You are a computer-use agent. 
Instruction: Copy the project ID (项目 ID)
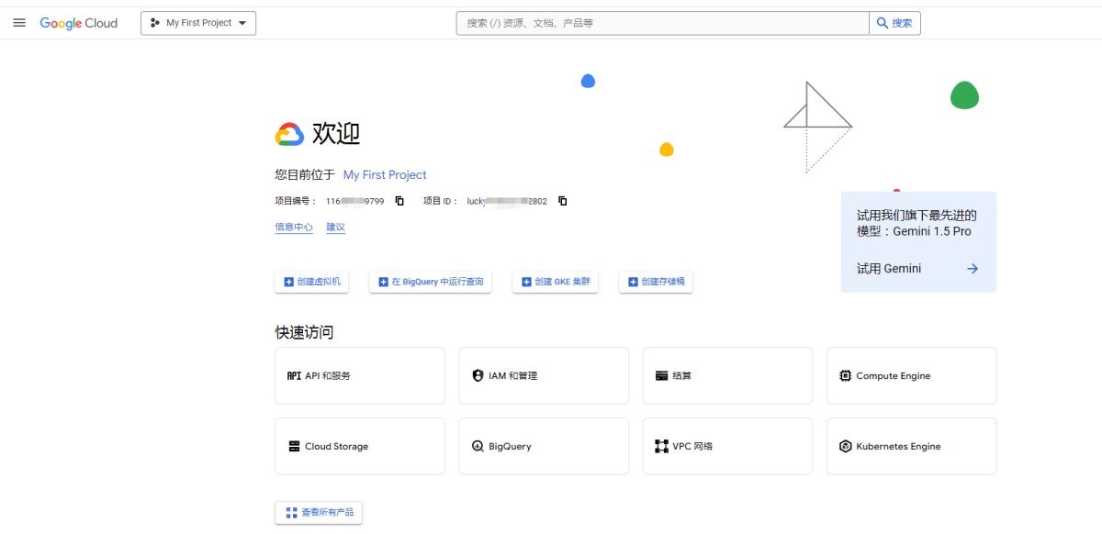pos(563,201)
